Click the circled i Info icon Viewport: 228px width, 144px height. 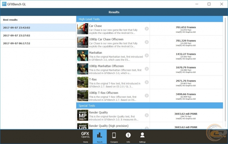point(128,135)
